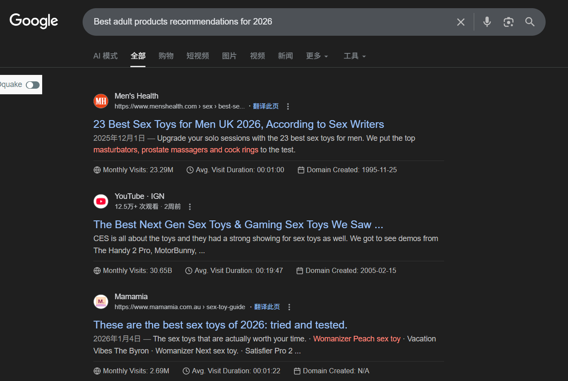Screen dimensions: 568x381
Task: Clear the search query with the X icon
Action: [x=460, y=22]
